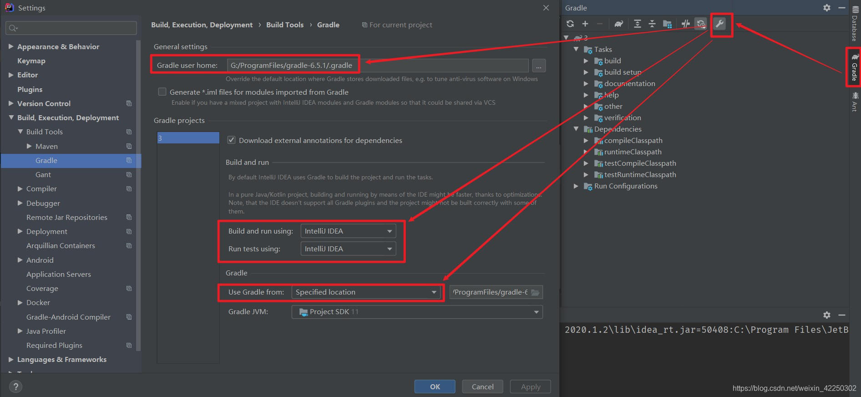Click the elephant Execute Gradle Task icon

tap(619, 24)
